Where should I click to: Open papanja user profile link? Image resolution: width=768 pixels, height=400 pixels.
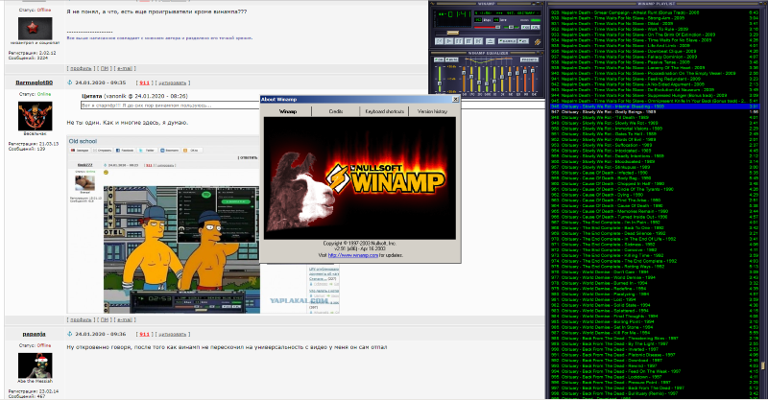tap(34, 334)
